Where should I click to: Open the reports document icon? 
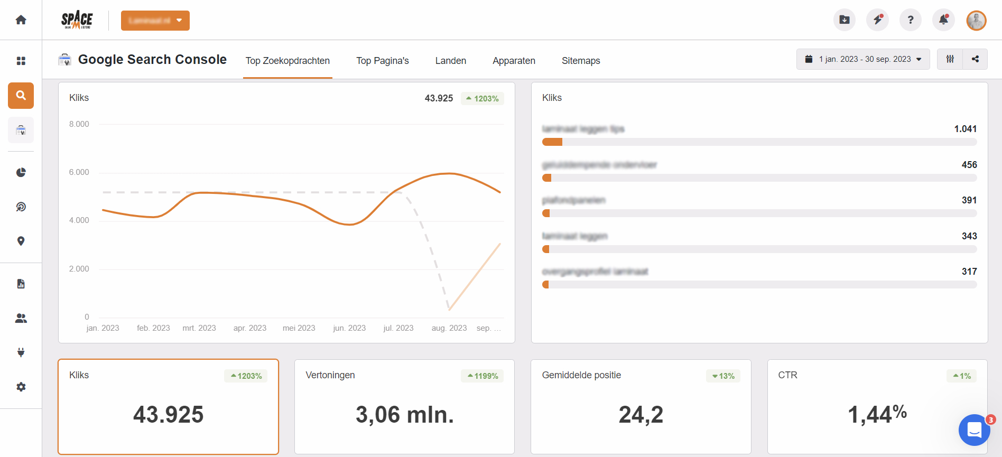tap(21, 284)
